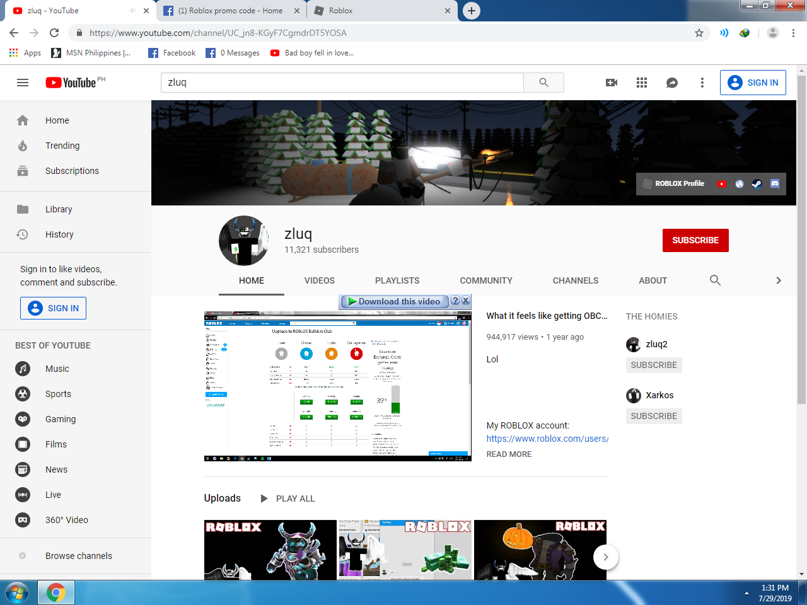Click Download this video button
Screen dimensions: 807x605
click(x=394, y=302)
